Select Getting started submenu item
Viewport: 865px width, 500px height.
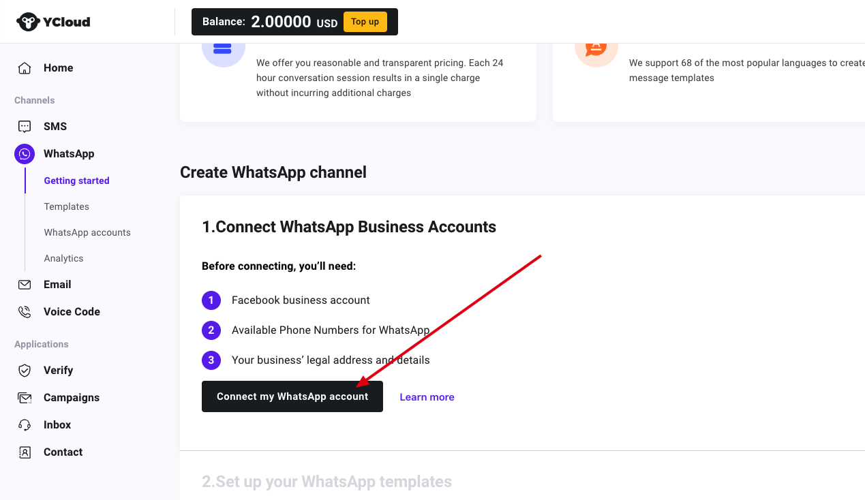click(x=76, y=181)
